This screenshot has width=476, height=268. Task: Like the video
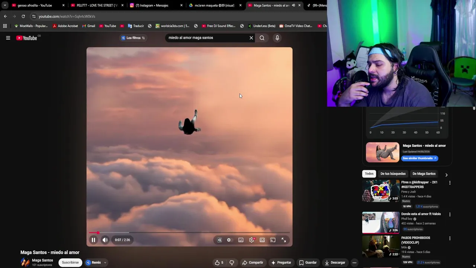coord(219,262)
